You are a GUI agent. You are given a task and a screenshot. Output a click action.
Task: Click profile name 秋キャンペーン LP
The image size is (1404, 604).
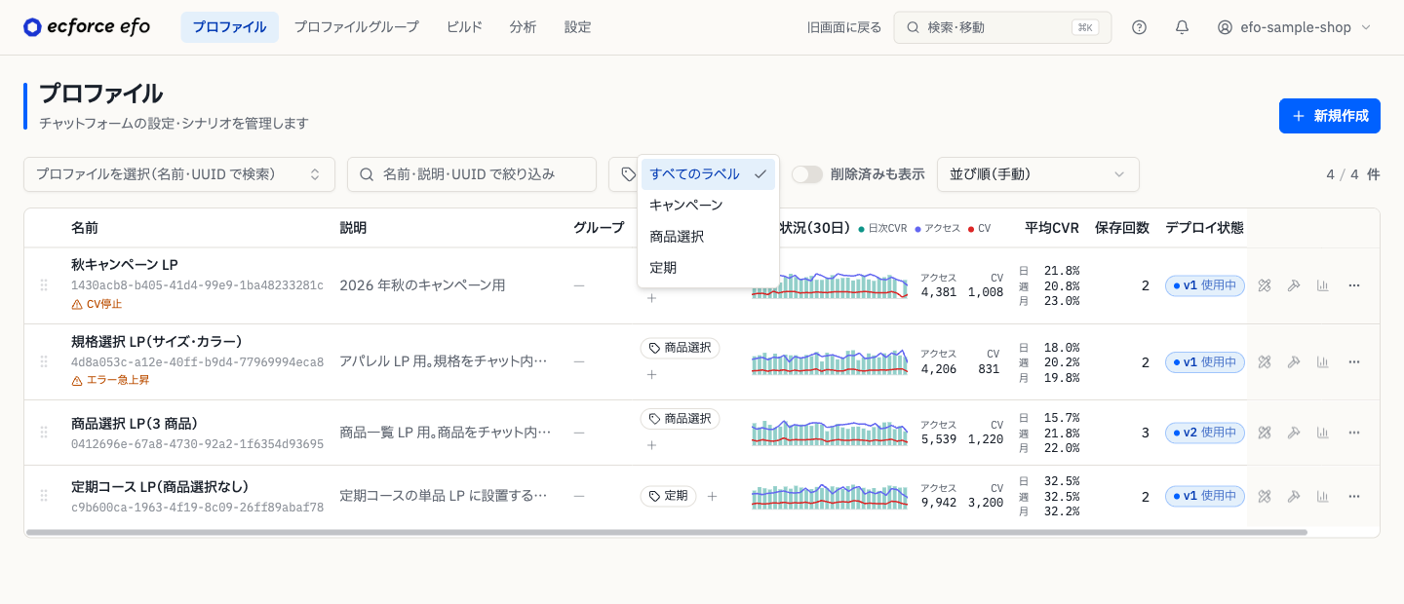coord(124,265)
